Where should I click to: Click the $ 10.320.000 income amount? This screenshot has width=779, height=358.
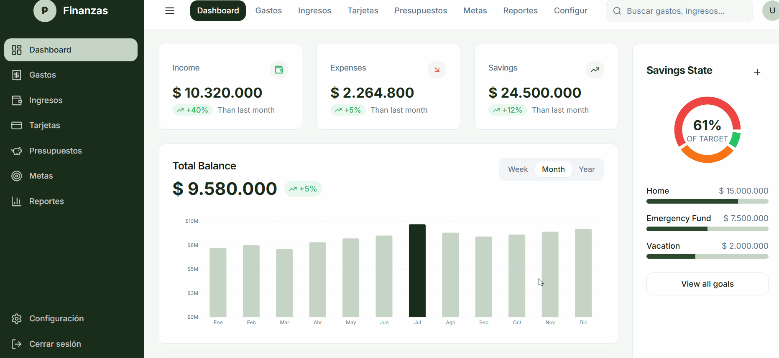[x=217, y=93]
